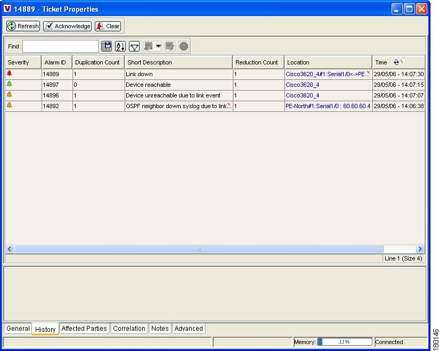Switch to the Correlation tab
This screenshot has height=351, width=439.
click(x=129, y=329)
